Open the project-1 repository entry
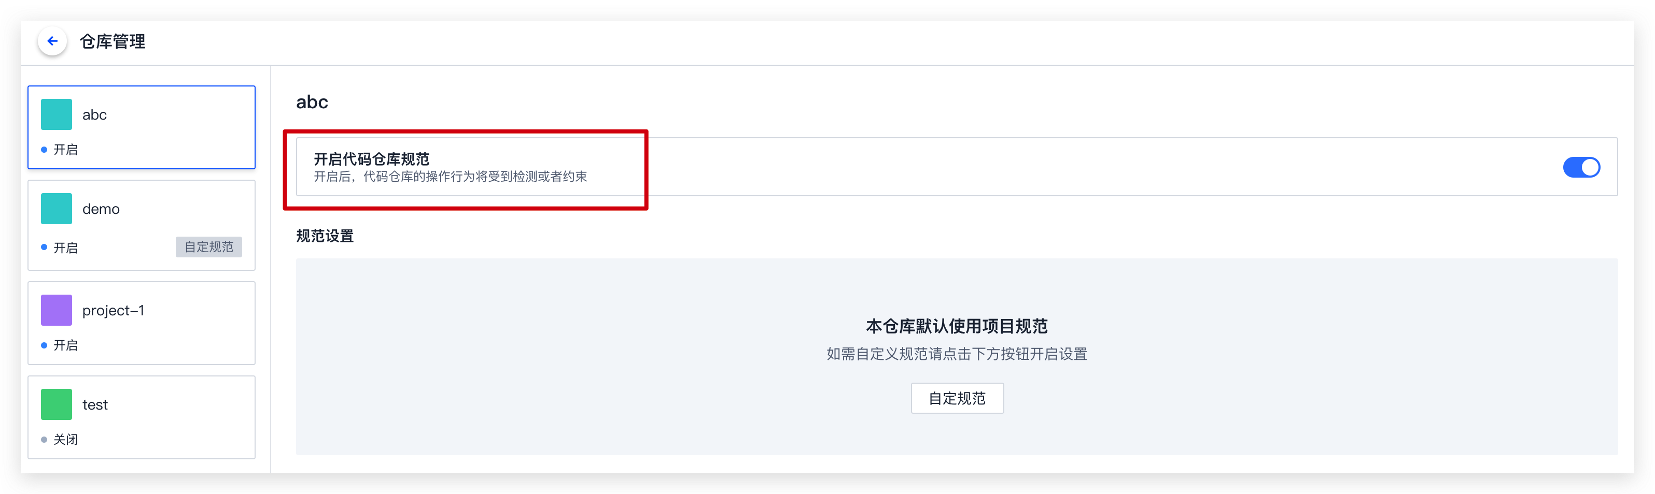The width and height of the screenshot is (1655, 494). pos(142,323)
